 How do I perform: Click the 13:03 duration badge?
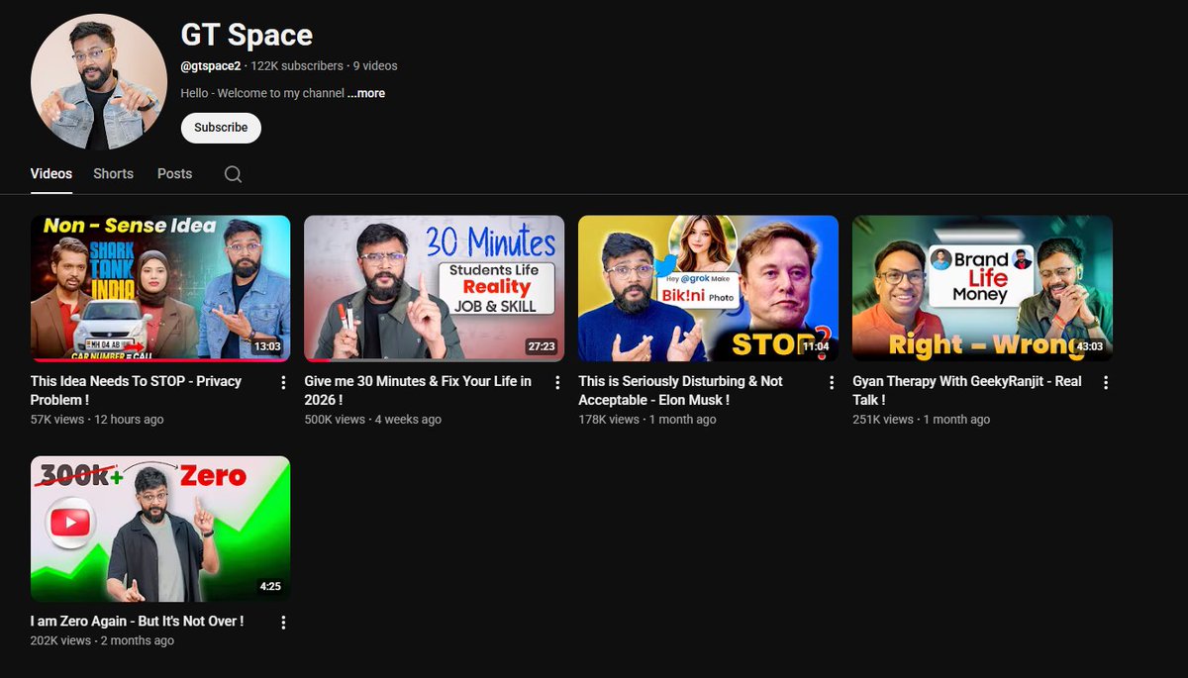267,347
